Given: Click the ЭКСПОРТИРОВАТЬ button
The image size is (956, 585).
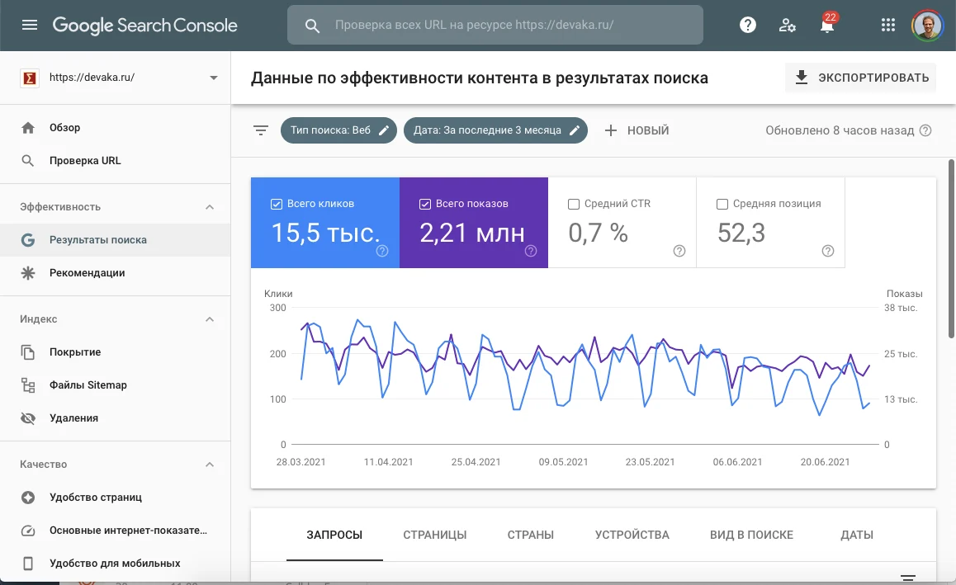Looking at the screenshot, I should [x=861, y=78].
